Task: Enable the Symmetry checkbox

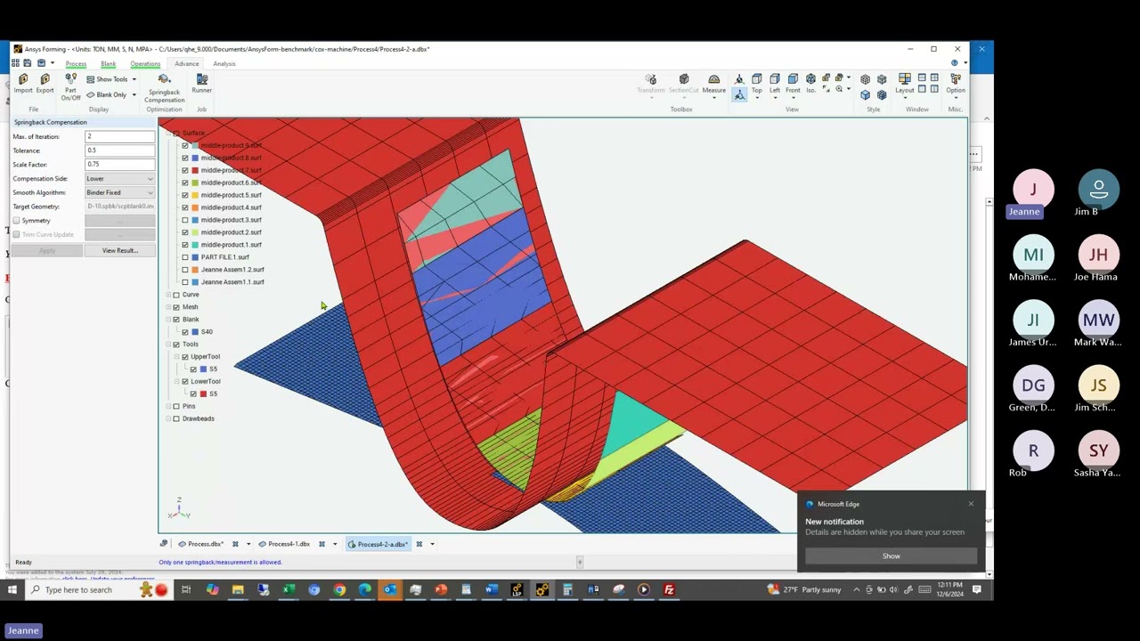Action: 16,220
